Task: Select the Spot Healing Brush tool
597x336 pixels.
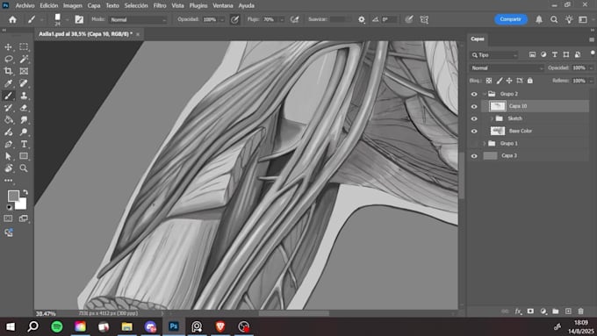Action: [24, 83]
